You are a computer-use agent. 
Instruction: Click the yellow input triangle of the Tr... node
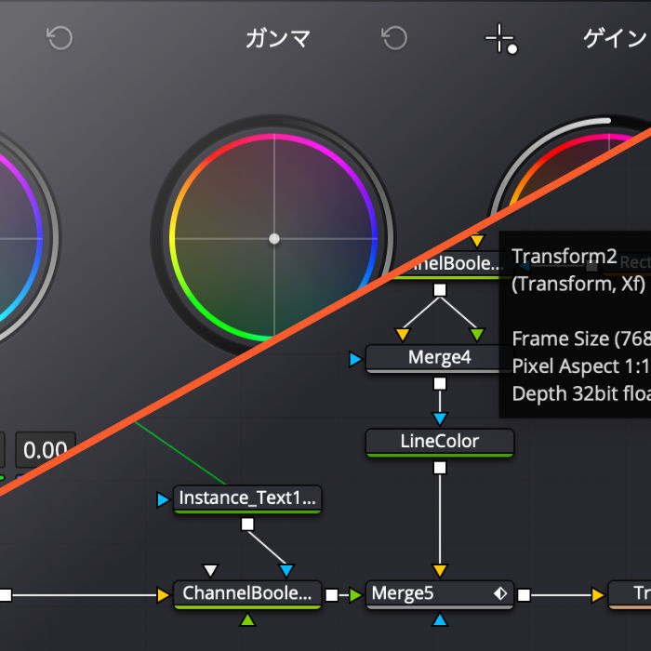coord(597,595)
